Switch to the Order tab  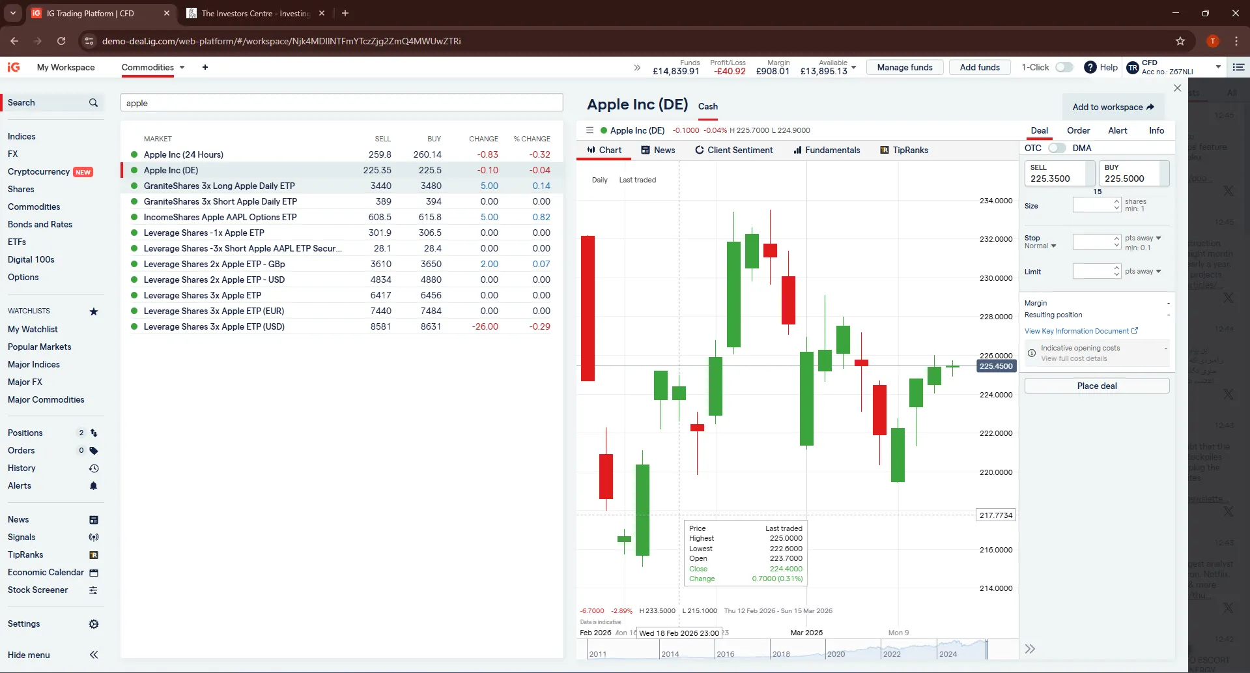click(1078, 130)
